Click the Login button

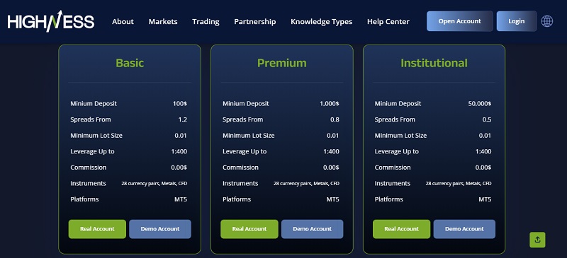517,21
